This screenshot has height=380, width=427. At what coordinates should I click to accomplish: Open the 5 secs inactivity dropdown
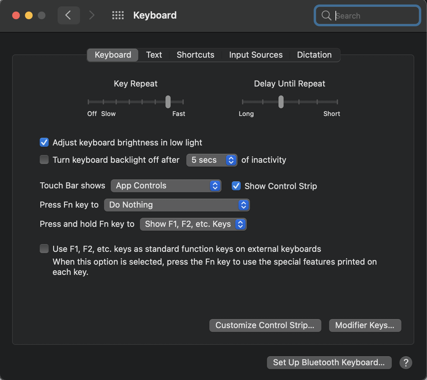click(212, 160)
